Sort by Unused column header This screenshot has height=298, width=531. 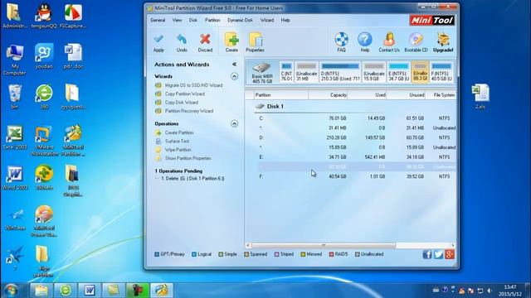406,95
